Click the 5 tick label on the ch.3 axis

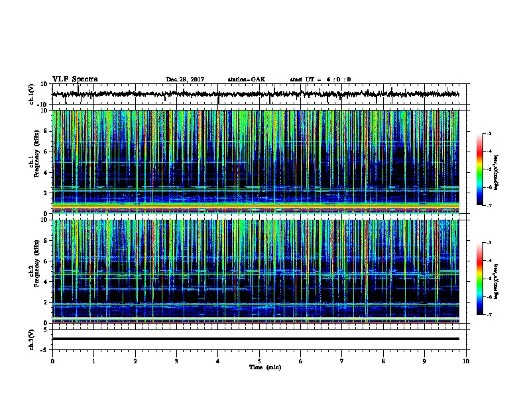click(x=46, y=329)
